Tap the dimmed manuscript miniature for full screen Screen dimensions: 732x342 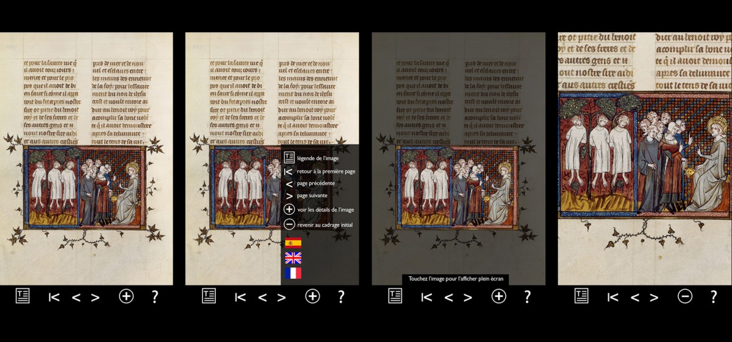[x=457, y=186]
